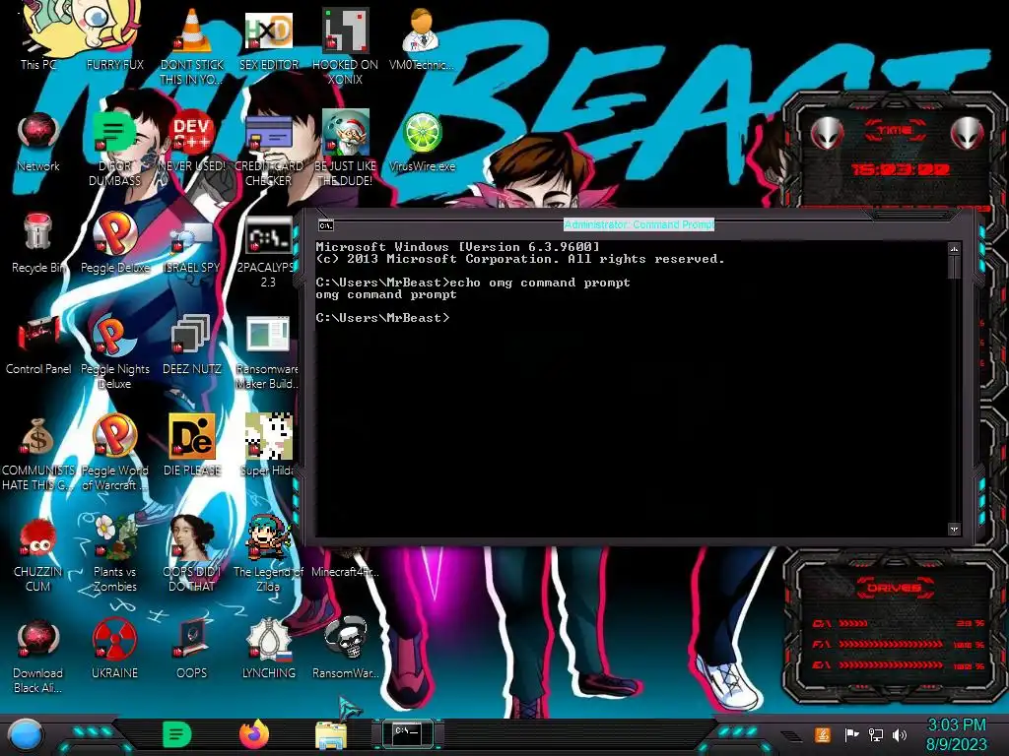1009x756 pixels.
Task: Click the Administrator: Command Prompt title bar
Action: click(x=639, y=224)
